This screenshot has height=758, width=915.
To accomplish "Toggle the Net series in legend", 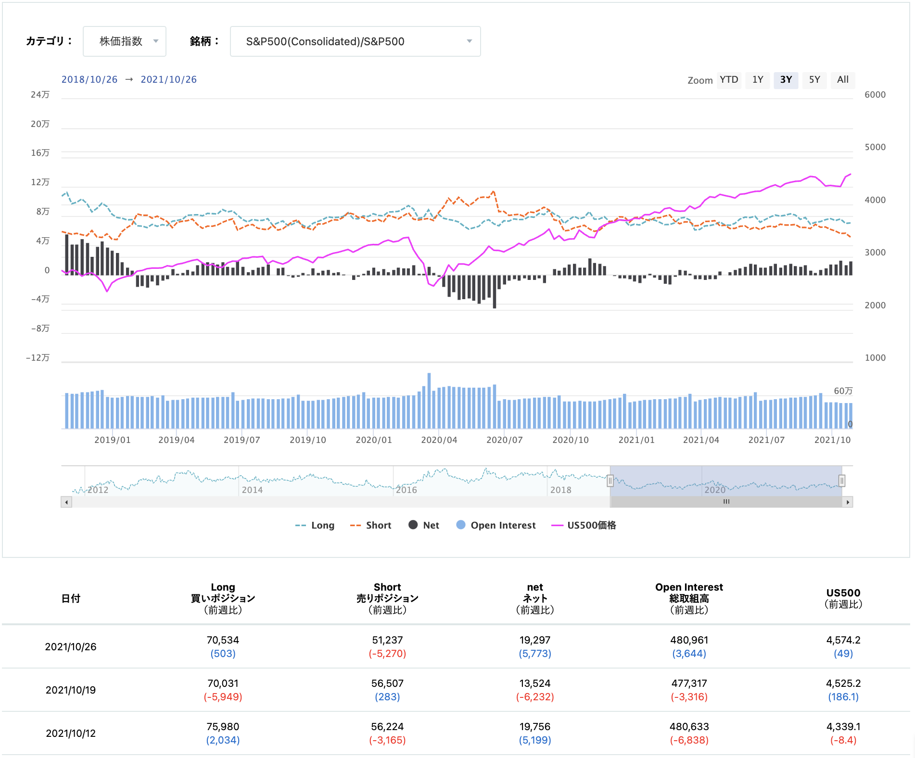I will [424, 525].
